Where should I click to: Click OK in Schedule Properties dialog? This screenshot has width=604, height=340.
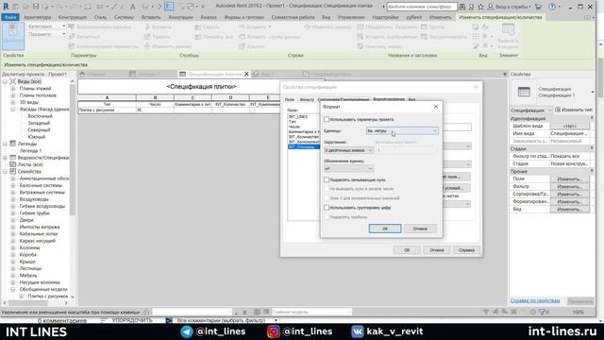407,250
